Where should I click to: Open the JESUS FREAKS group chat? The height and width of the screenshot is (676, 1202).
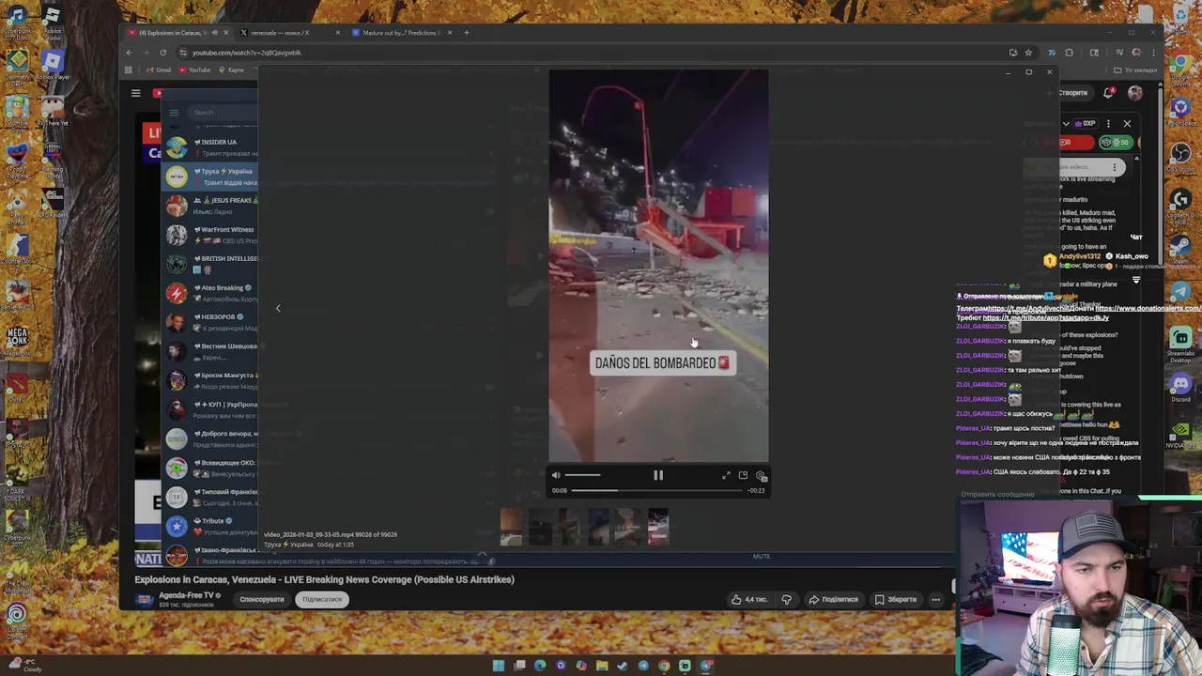[210, 206]
